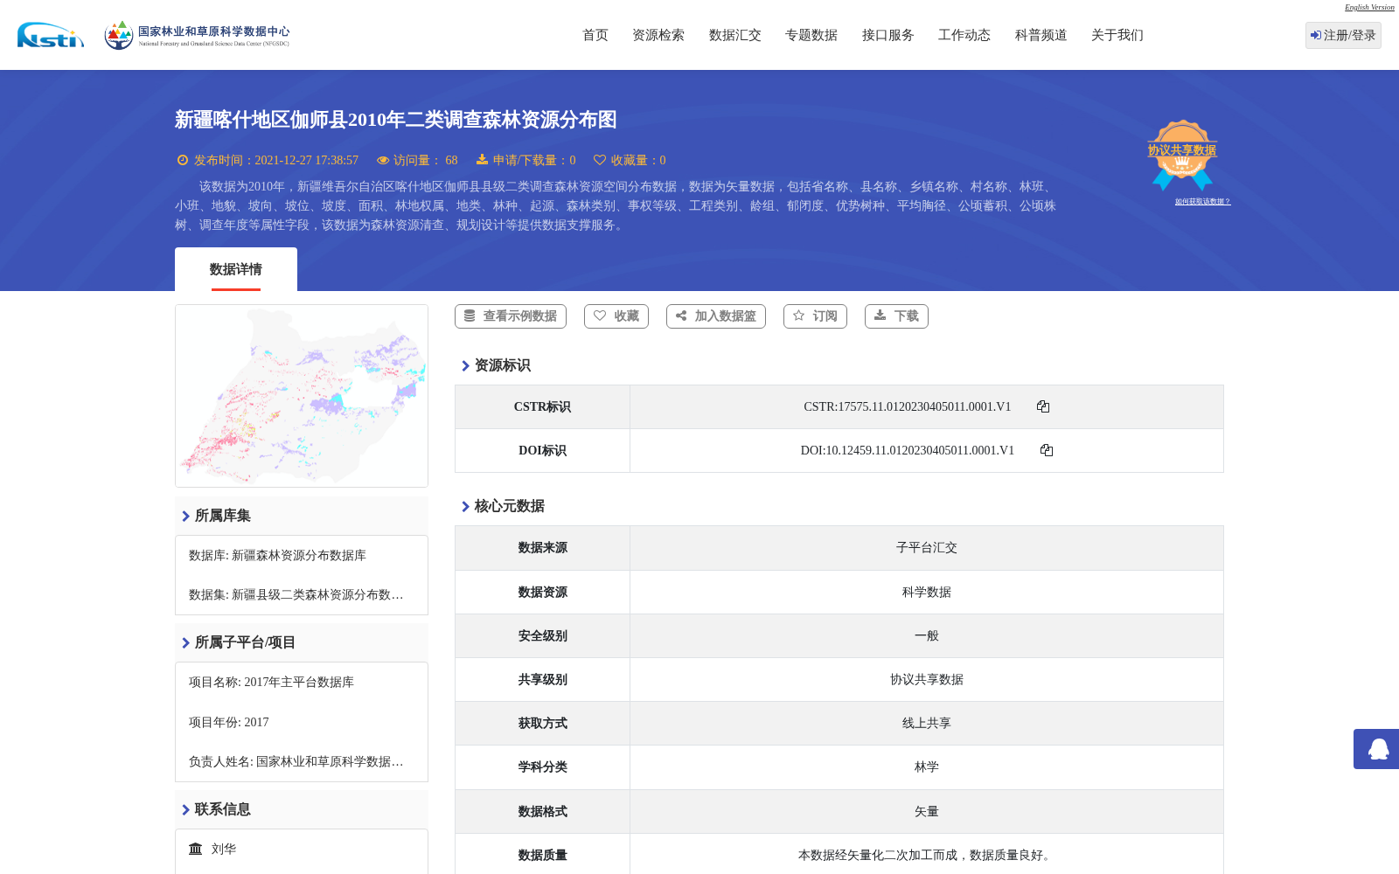Click 数据集: 新疆县级二类森林资源分布数 entry
This screenshot has height=874, width=1399.
pos(296,595)
